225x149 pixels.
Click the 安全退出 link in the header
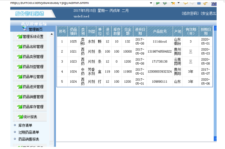tap(209, 13)
